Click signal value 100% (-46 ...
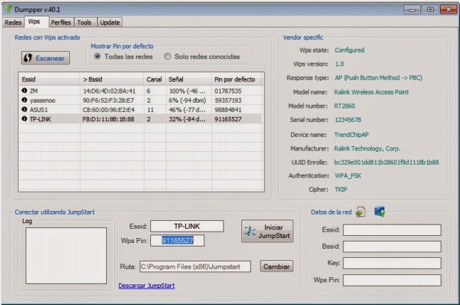Viewport: 460px width, 305px height. point(187,91)
